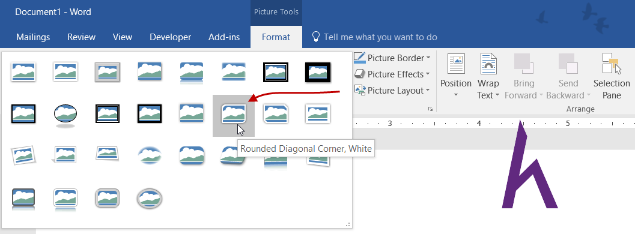Switch to the Review tab
This screenshot has width=635, height=234.
coord(81,37)
